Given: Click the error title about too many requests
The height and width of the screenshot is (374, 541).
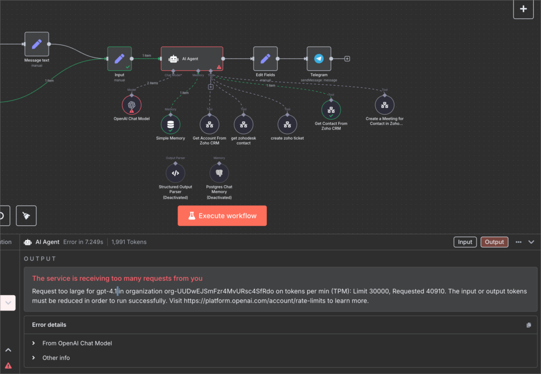Looking at the screenshot, I should (117, 278).
